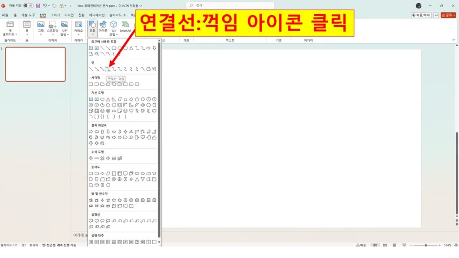Select the multiply sign under 수식 도형
Screen dimensions: 459x258
pos(102,158)
